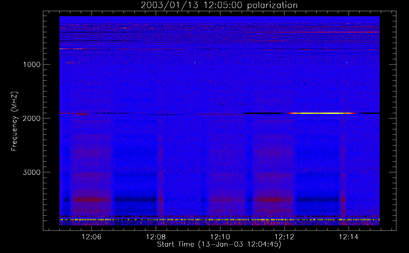Image resolution: width=409 pixels, height=253 pixels.
Task: Click the plot title "2003/01/13 12:05:00 polarization"
Action: coord(219,5)
